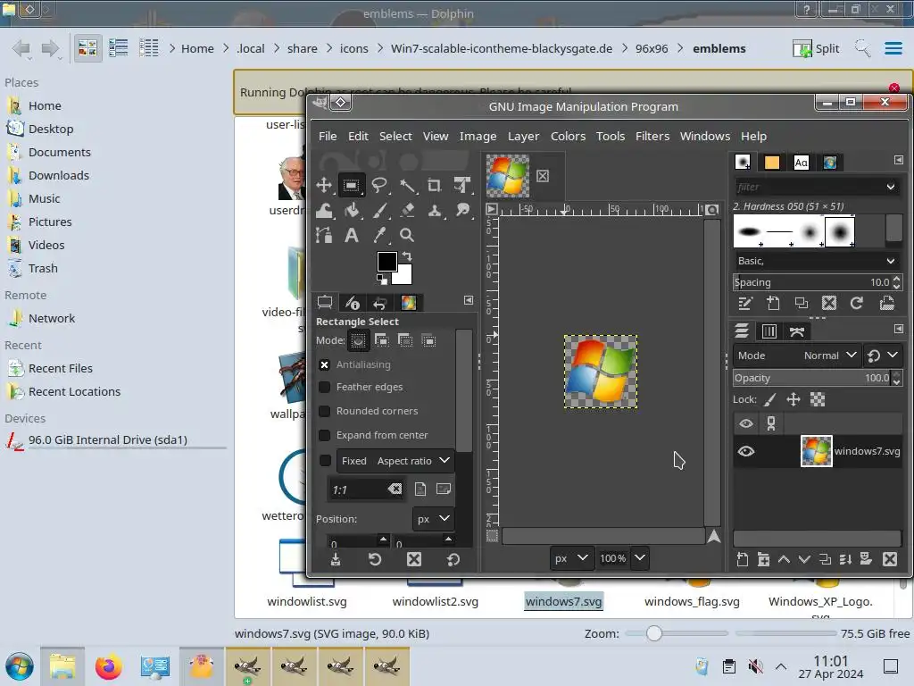
Task: Switch to the Undo History tab
Action: (x=379, y=303)
